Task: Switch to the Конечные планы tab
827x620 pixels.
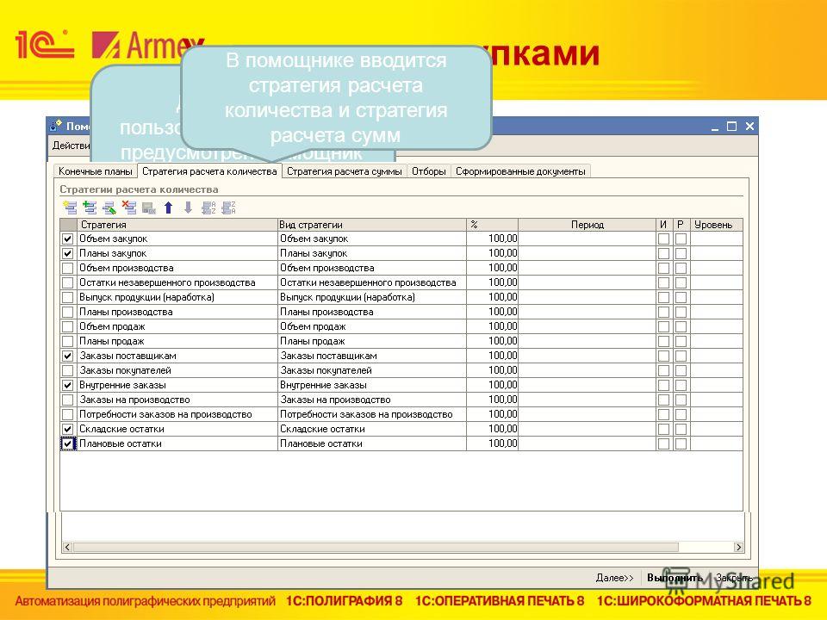Action: (96, 171)
